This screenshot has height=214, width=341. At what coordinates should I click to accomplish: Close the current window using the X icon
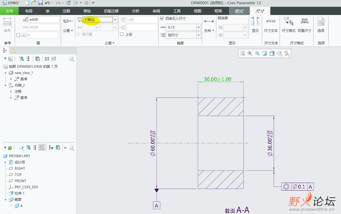(86, 3)
